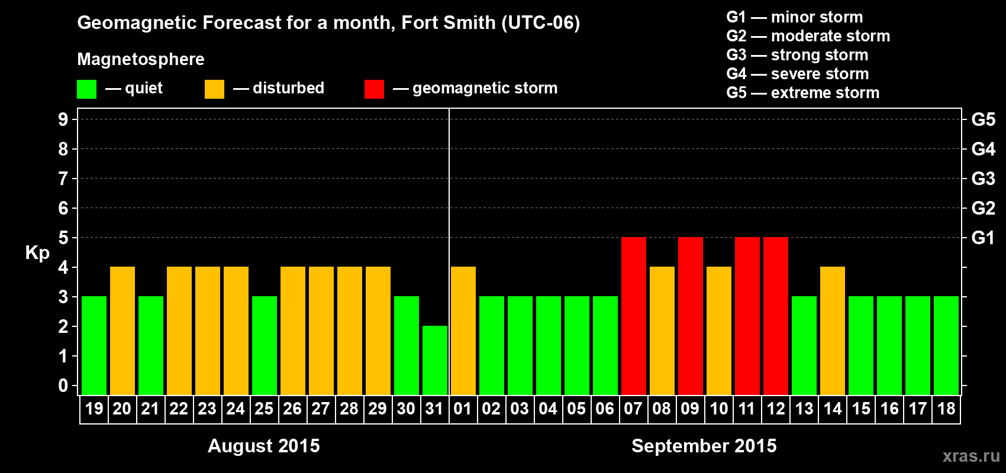Select the August 19 green bar
The width and height of the screenshot is (1006, 473).
94,345
